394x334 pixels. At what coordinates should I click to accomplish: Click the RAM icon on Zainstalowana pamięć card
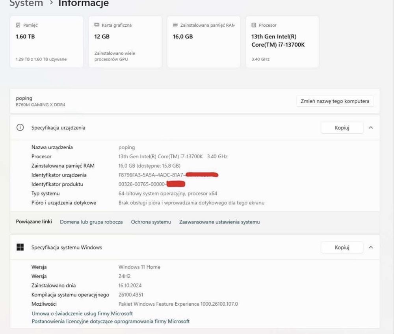175,25
